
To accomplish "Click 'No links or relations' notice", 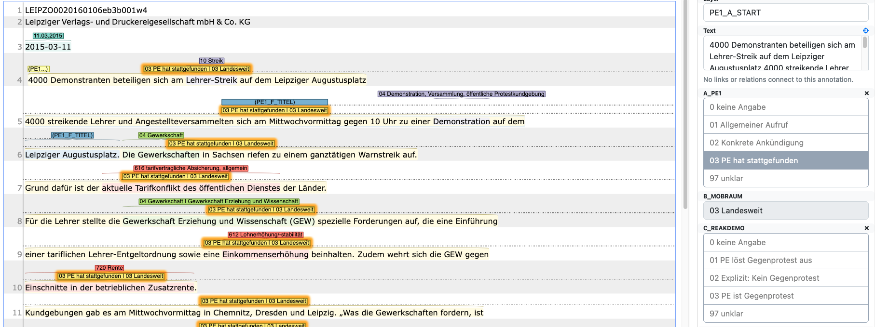I will click(x=778, y=79).
